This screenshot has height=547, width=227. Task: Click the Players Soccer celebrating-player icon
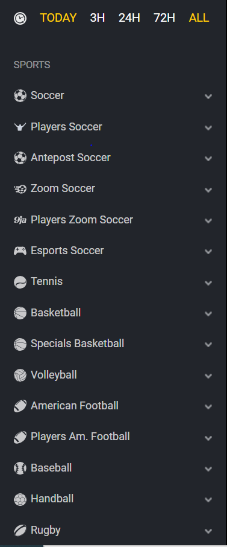coord(20,127)
